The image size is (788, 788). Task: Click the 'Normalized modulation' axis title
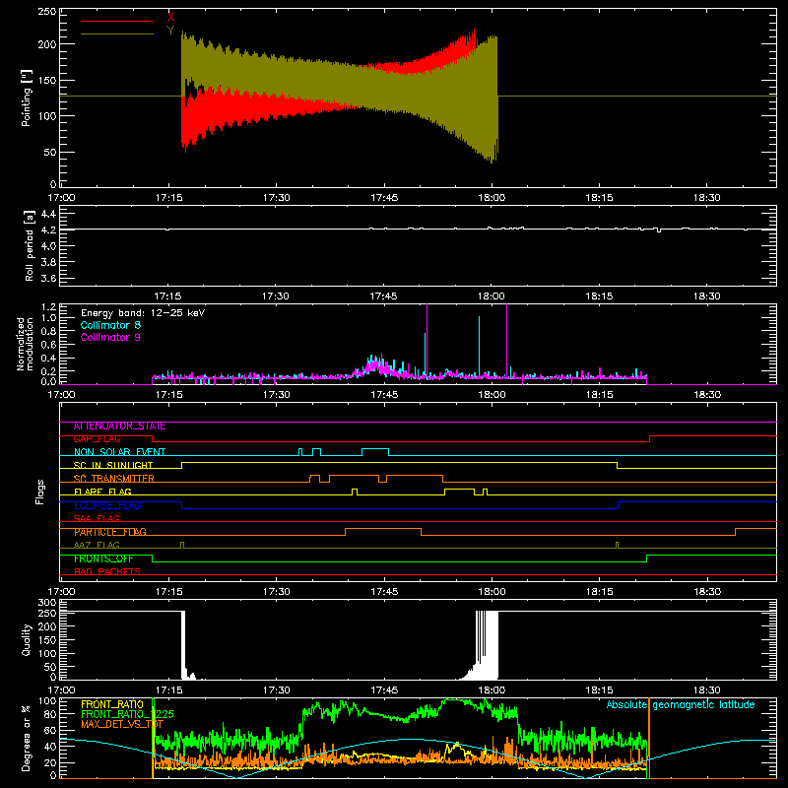coord(25,344)
